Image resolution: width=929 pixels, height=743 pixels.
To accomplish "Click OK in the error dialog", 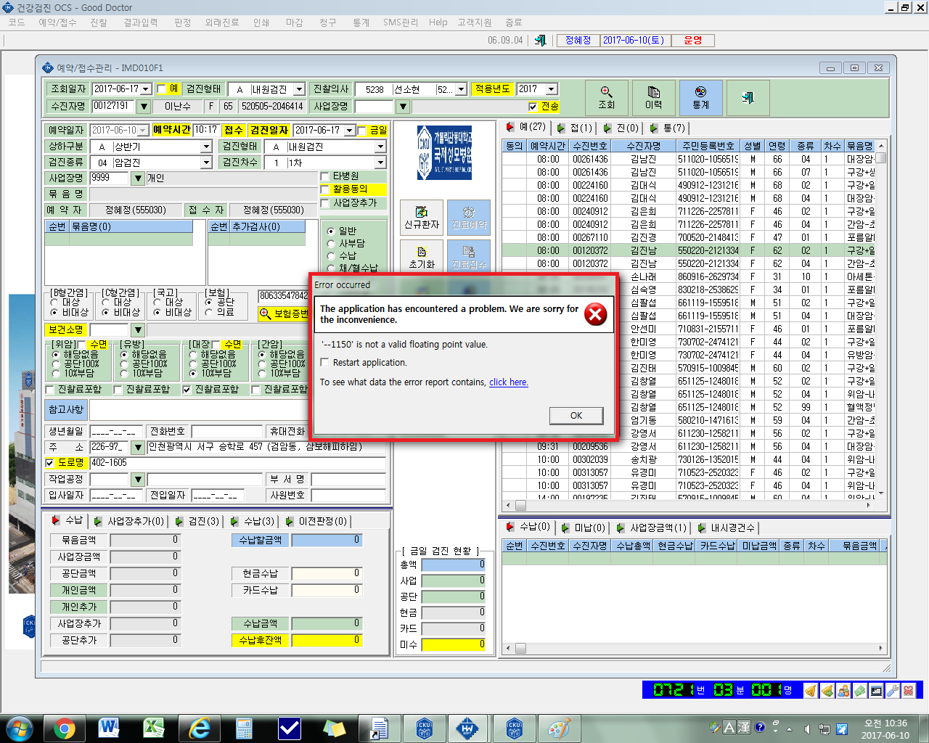I will [576, 416].
